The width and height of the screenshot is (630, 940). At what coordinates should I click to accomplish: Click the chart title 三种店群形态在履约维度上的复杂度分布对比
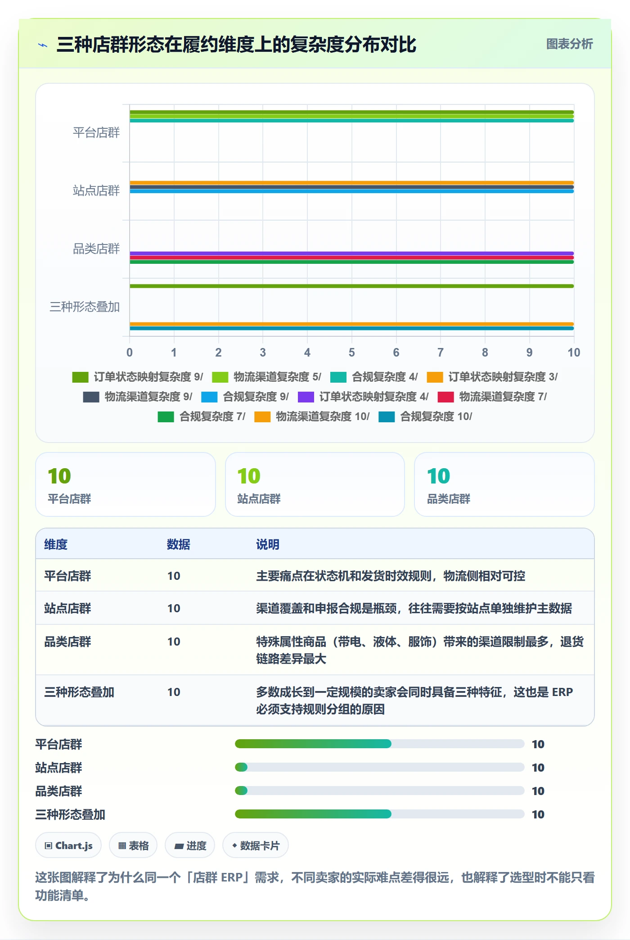click(237, 45)
